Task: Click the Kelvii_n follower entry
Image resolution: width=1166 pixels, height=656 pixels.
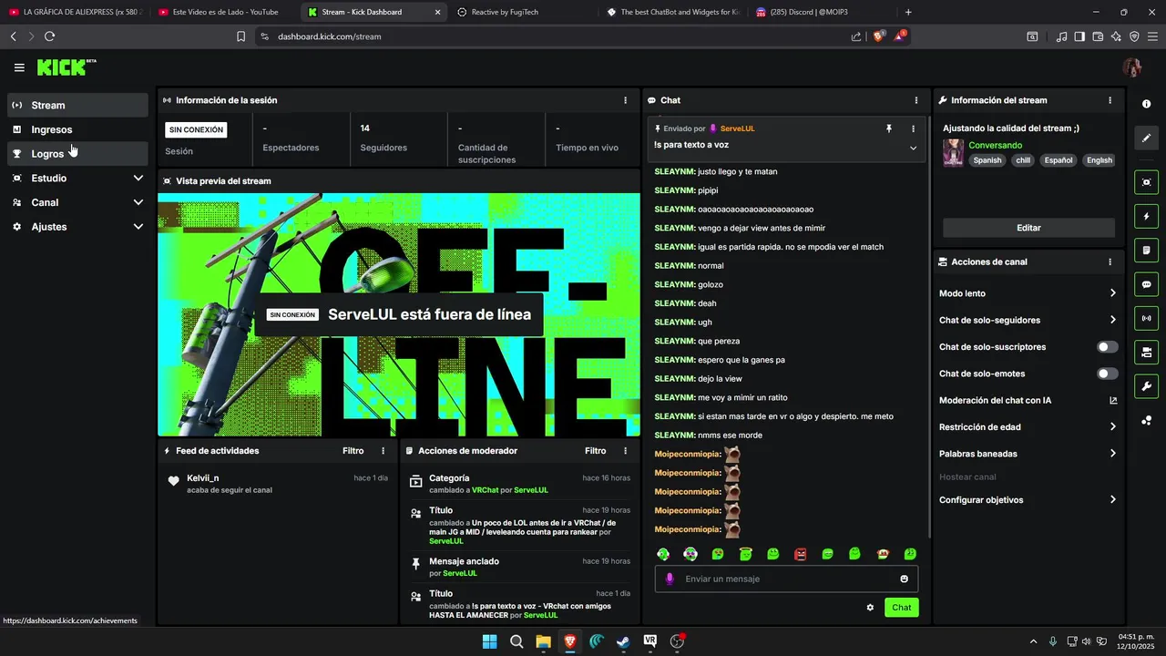Action: click(x=278, y=484)
